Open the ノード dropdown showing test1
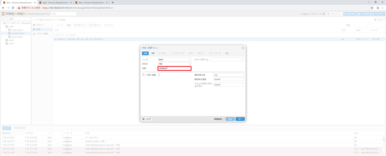 point(175,60)
